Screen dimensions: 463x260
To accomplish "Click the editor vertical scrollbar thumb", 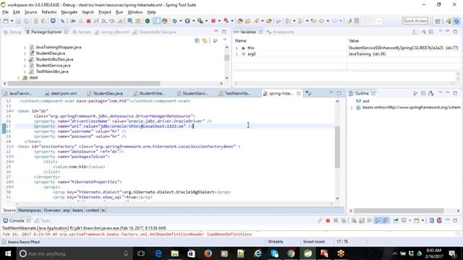I will 337,147.
